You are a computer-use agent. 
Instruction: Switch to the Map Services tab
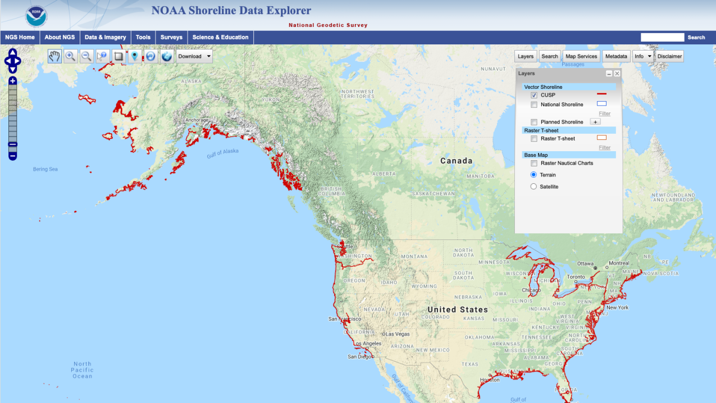581,56
